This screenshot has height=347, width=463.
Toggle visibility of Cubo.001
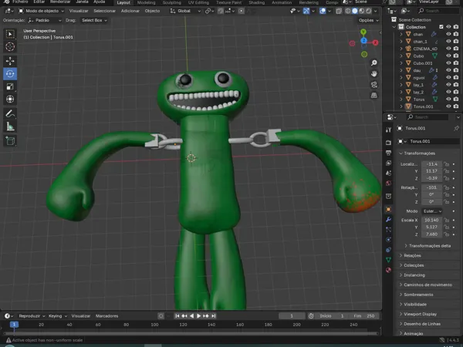click(x=448, y=63)
